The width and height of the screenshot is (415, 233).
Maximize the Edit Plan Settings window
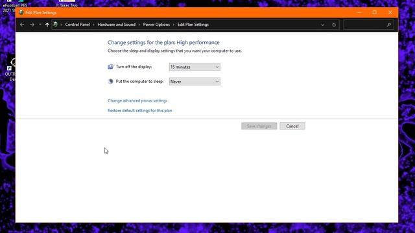point(375,12)
